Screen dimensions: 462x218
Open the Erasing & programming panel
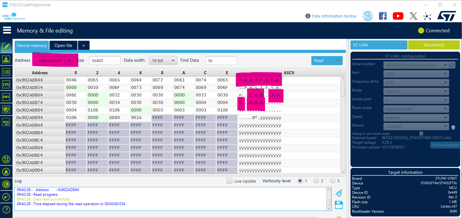pos(6,59)
